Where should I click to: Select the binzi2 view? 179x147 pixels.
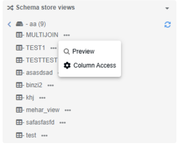(x=34, y=85)
